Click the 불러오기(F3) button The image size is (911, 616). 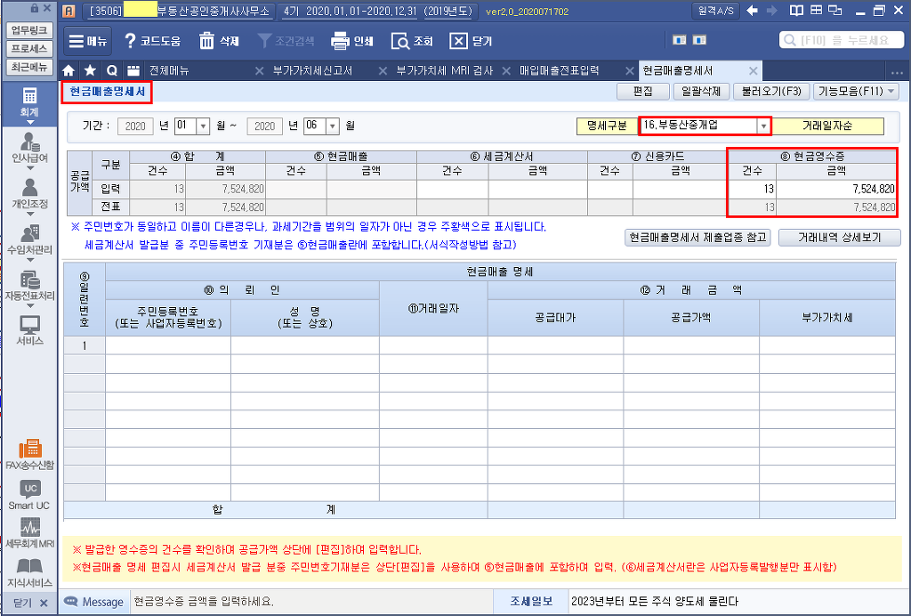[771, 91]
